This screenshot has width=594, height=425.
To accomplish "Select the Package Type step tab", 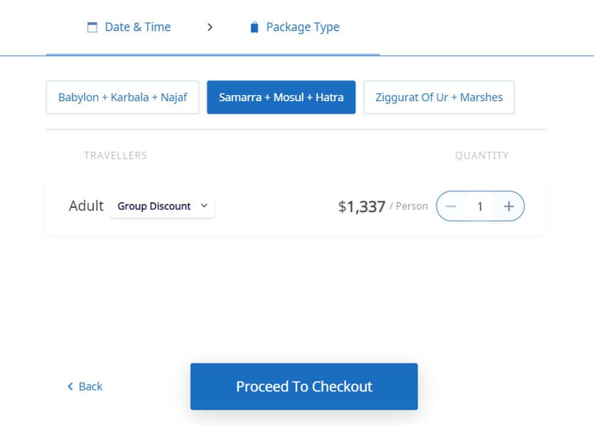I will pyautogui.click(x=302, y=27).
